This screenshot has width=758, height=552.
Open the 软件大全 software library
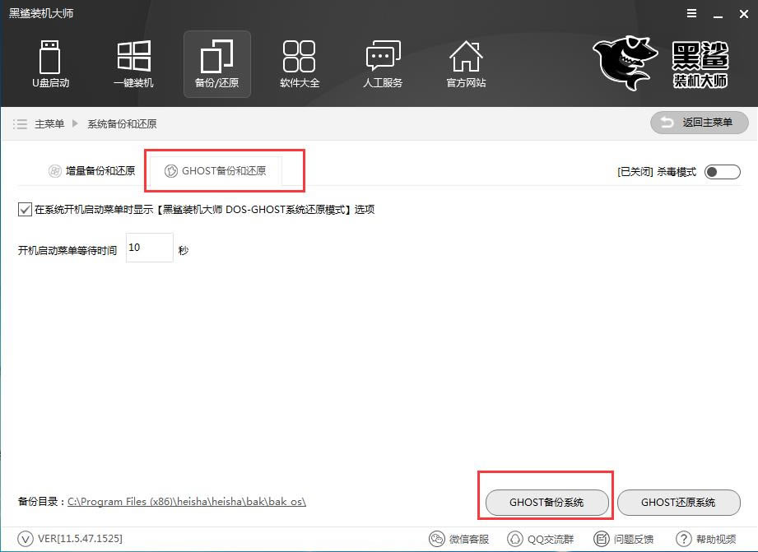(300, 64)
